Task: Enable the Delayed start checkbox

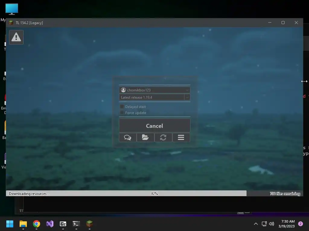Action: point(122,107)
